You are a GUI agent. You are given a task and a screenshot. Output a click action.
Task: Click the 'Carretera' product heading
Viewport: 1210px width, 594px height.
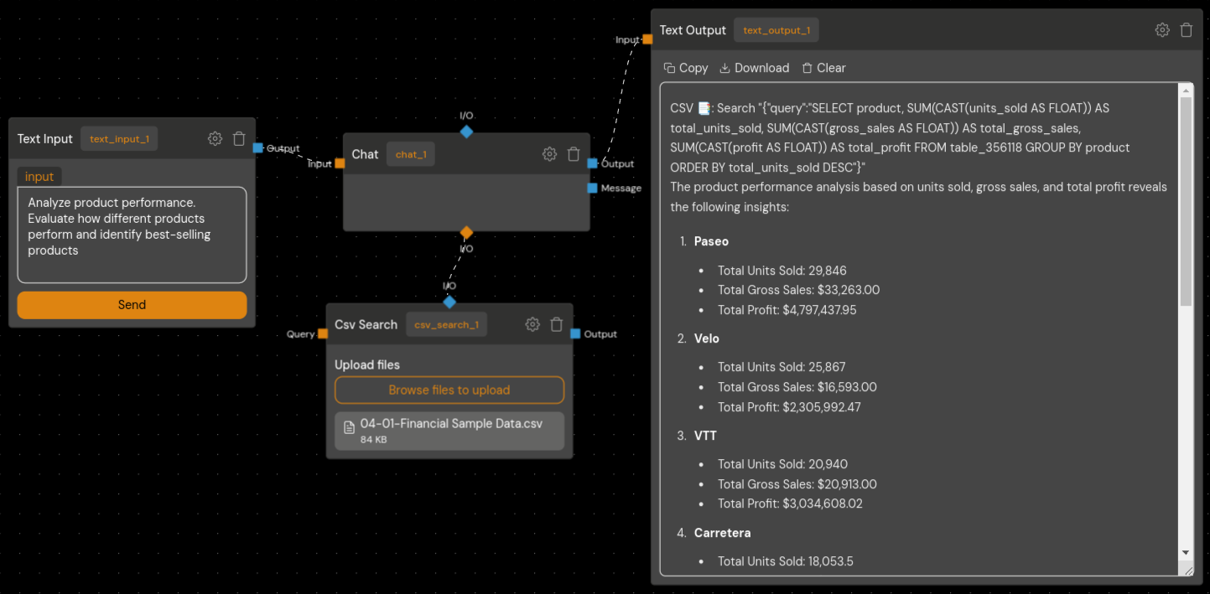point(723,533)
